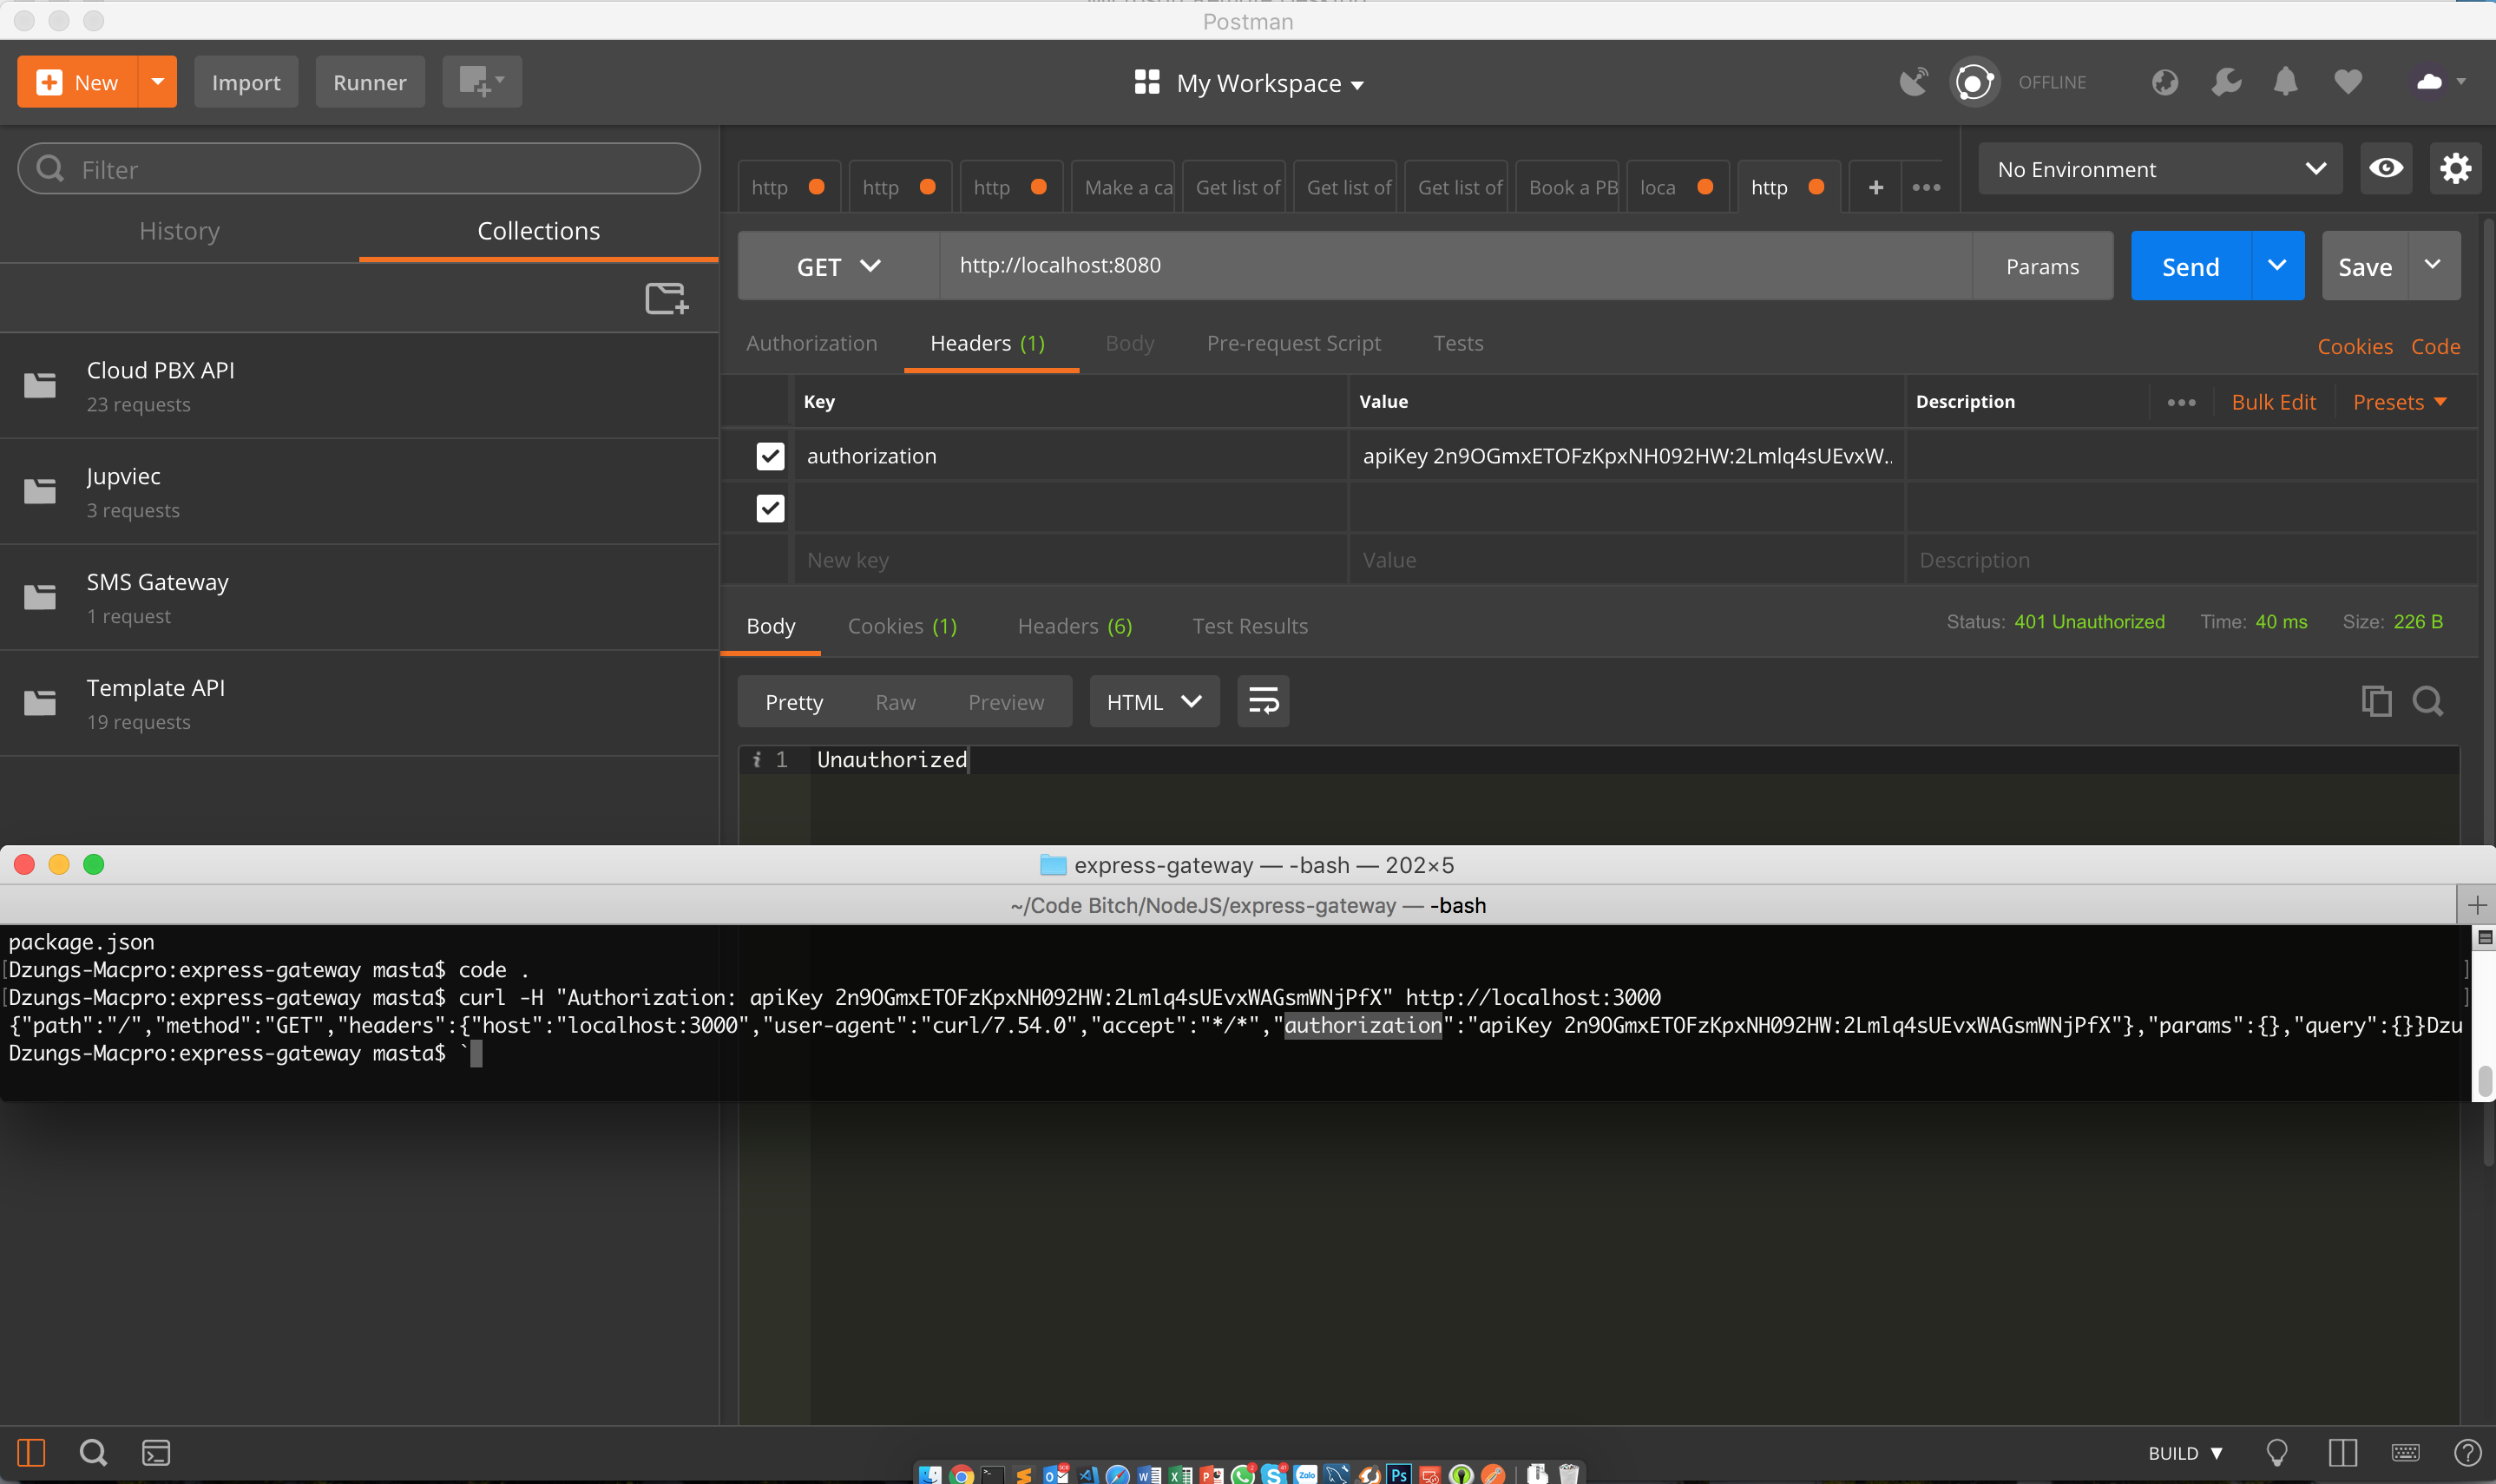The width and height of the screenshot is (2496, 1484).
Task: Click the Import button
Action: [246, 82]
